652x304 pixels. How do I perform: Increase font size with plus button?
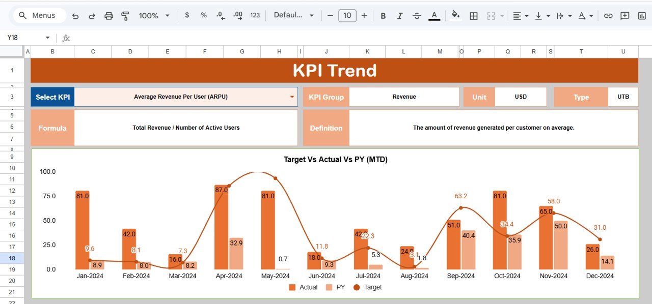pyautogui.click(x=364, y=16)
